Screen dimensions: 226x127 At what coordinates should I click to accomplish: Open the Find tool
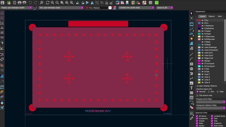42,2
